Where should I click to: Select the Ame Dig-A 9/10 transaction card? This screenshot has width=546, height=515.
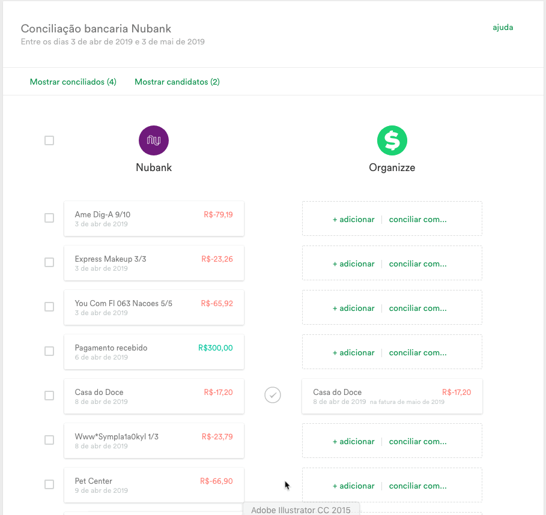click(154, 218)
